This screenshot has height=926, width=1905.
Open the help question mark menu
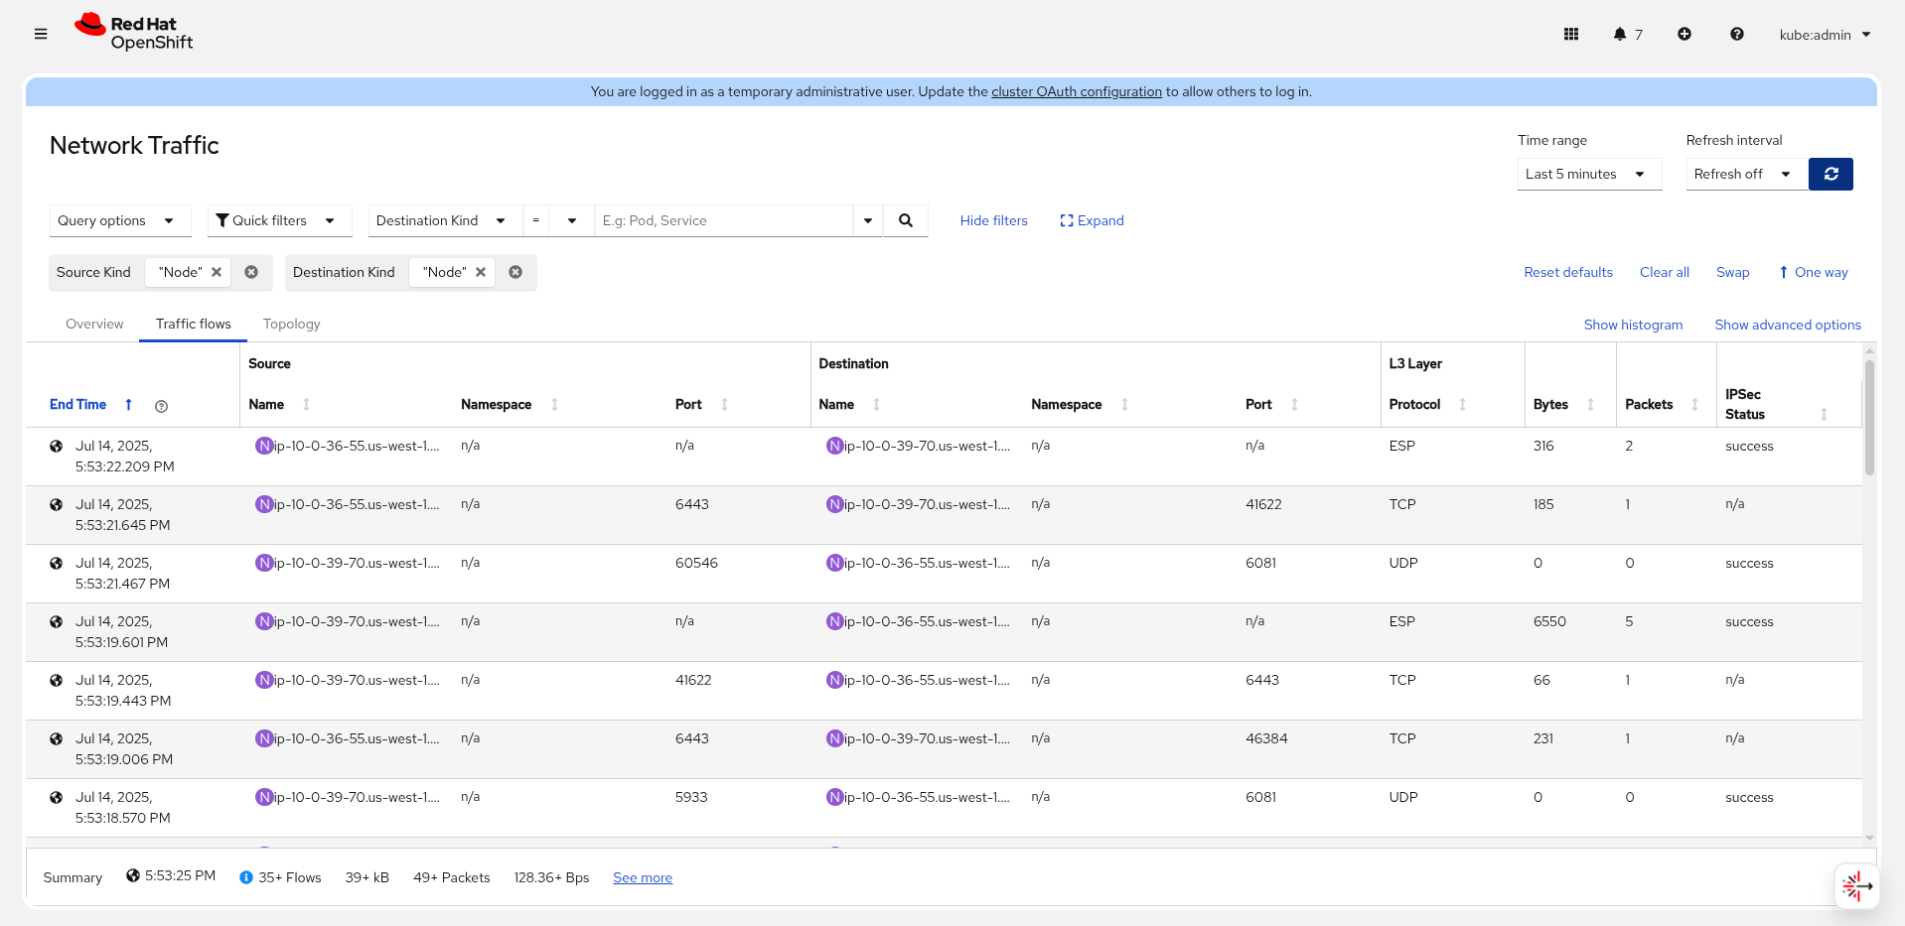[1736, 34]
